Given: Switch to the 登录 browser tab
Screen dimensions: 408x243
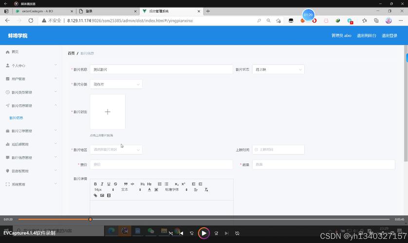Looking at the screenshot, I should [108, 11].
